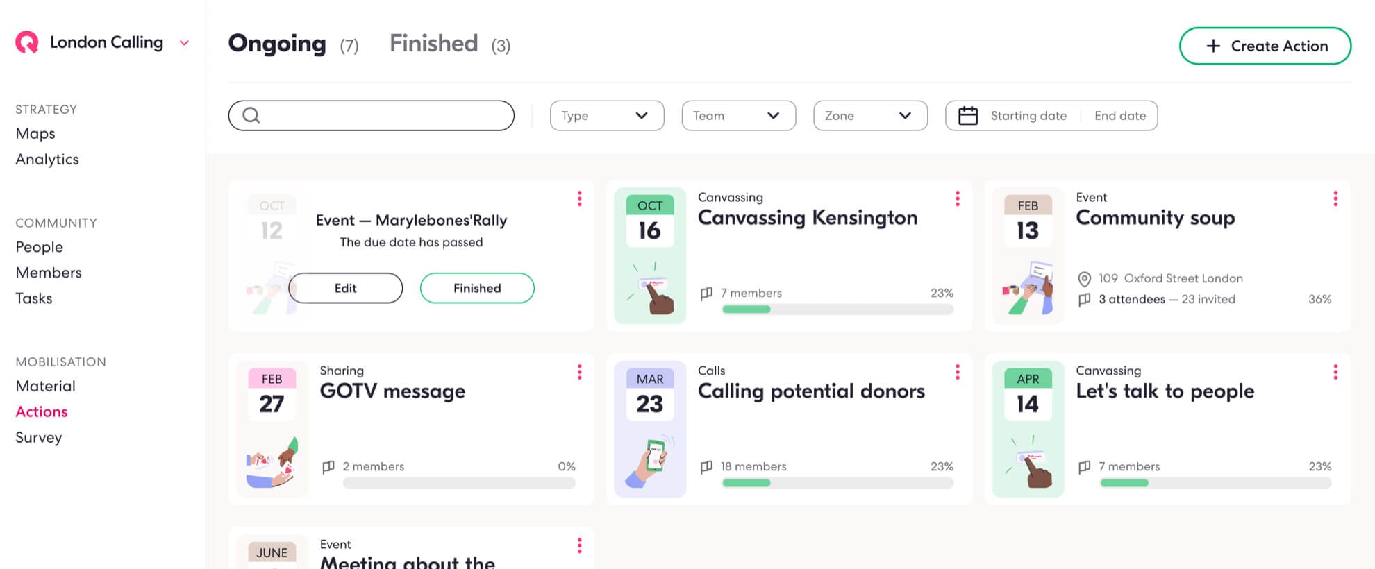Open the kebab menu on Let's talk to people
Image resolution: width=1375 pixels, height=569 pixels.
pyautogui.click(x=1335, y=372)
